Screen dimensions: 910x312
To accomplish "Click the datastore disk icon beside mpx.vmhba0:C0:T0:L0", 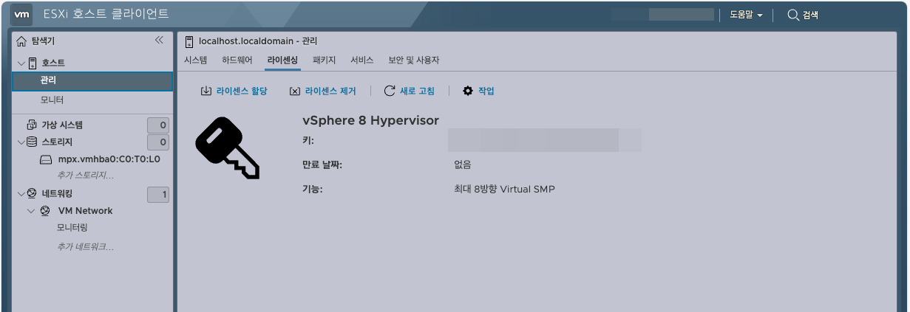I will coord(46,159).
